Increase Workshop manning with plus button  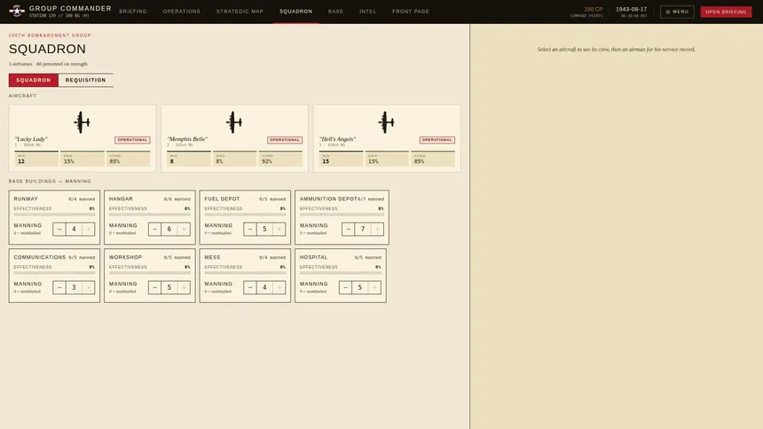184,287
